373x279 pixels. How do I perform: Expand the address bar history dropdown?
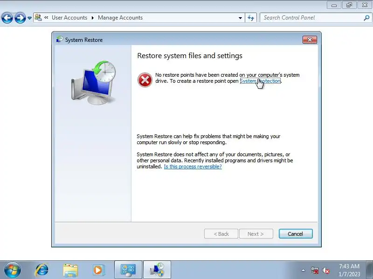point(240,18)
